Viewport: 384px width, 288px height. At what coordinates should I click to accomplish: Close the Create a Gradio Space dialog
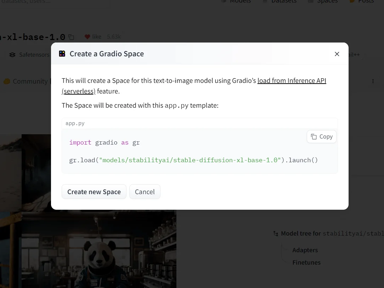point(337,54)
